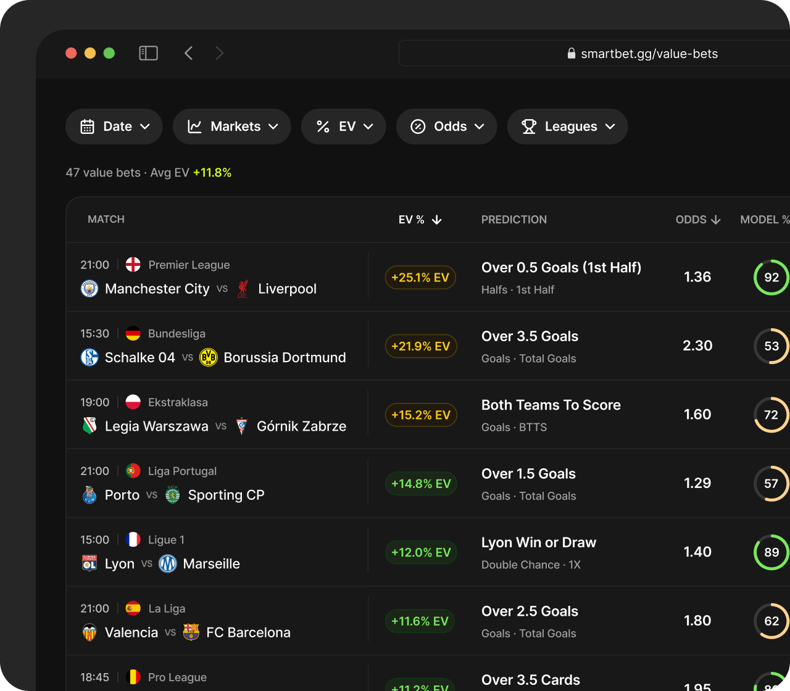Click the Lyon crest
This screenshot has height=691, width=790.
point(89,563)
